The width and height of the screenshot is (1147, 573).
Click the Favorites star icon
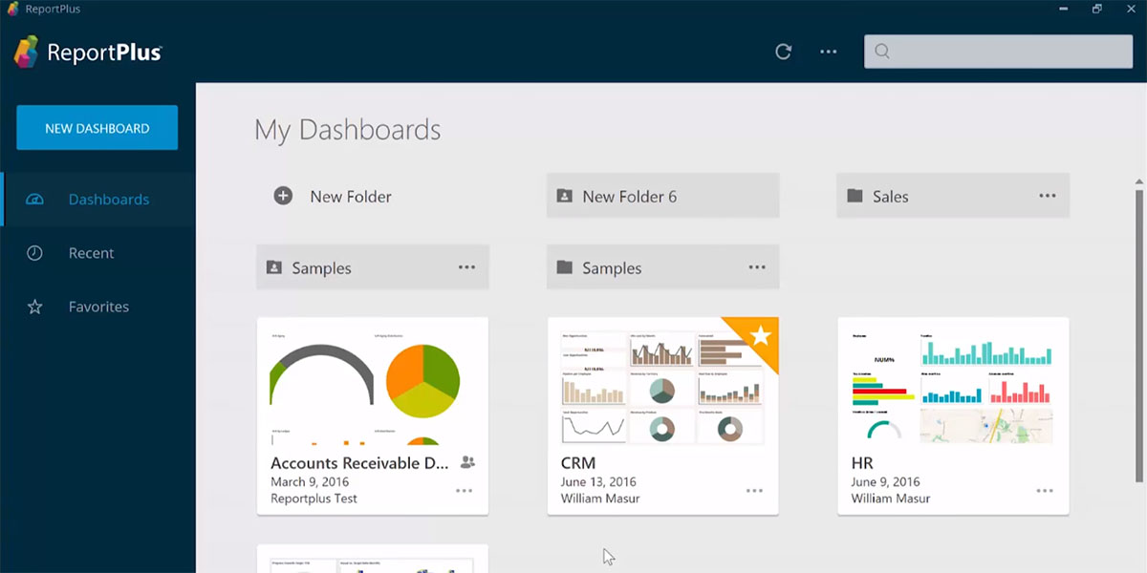click(x=35, y=306)
